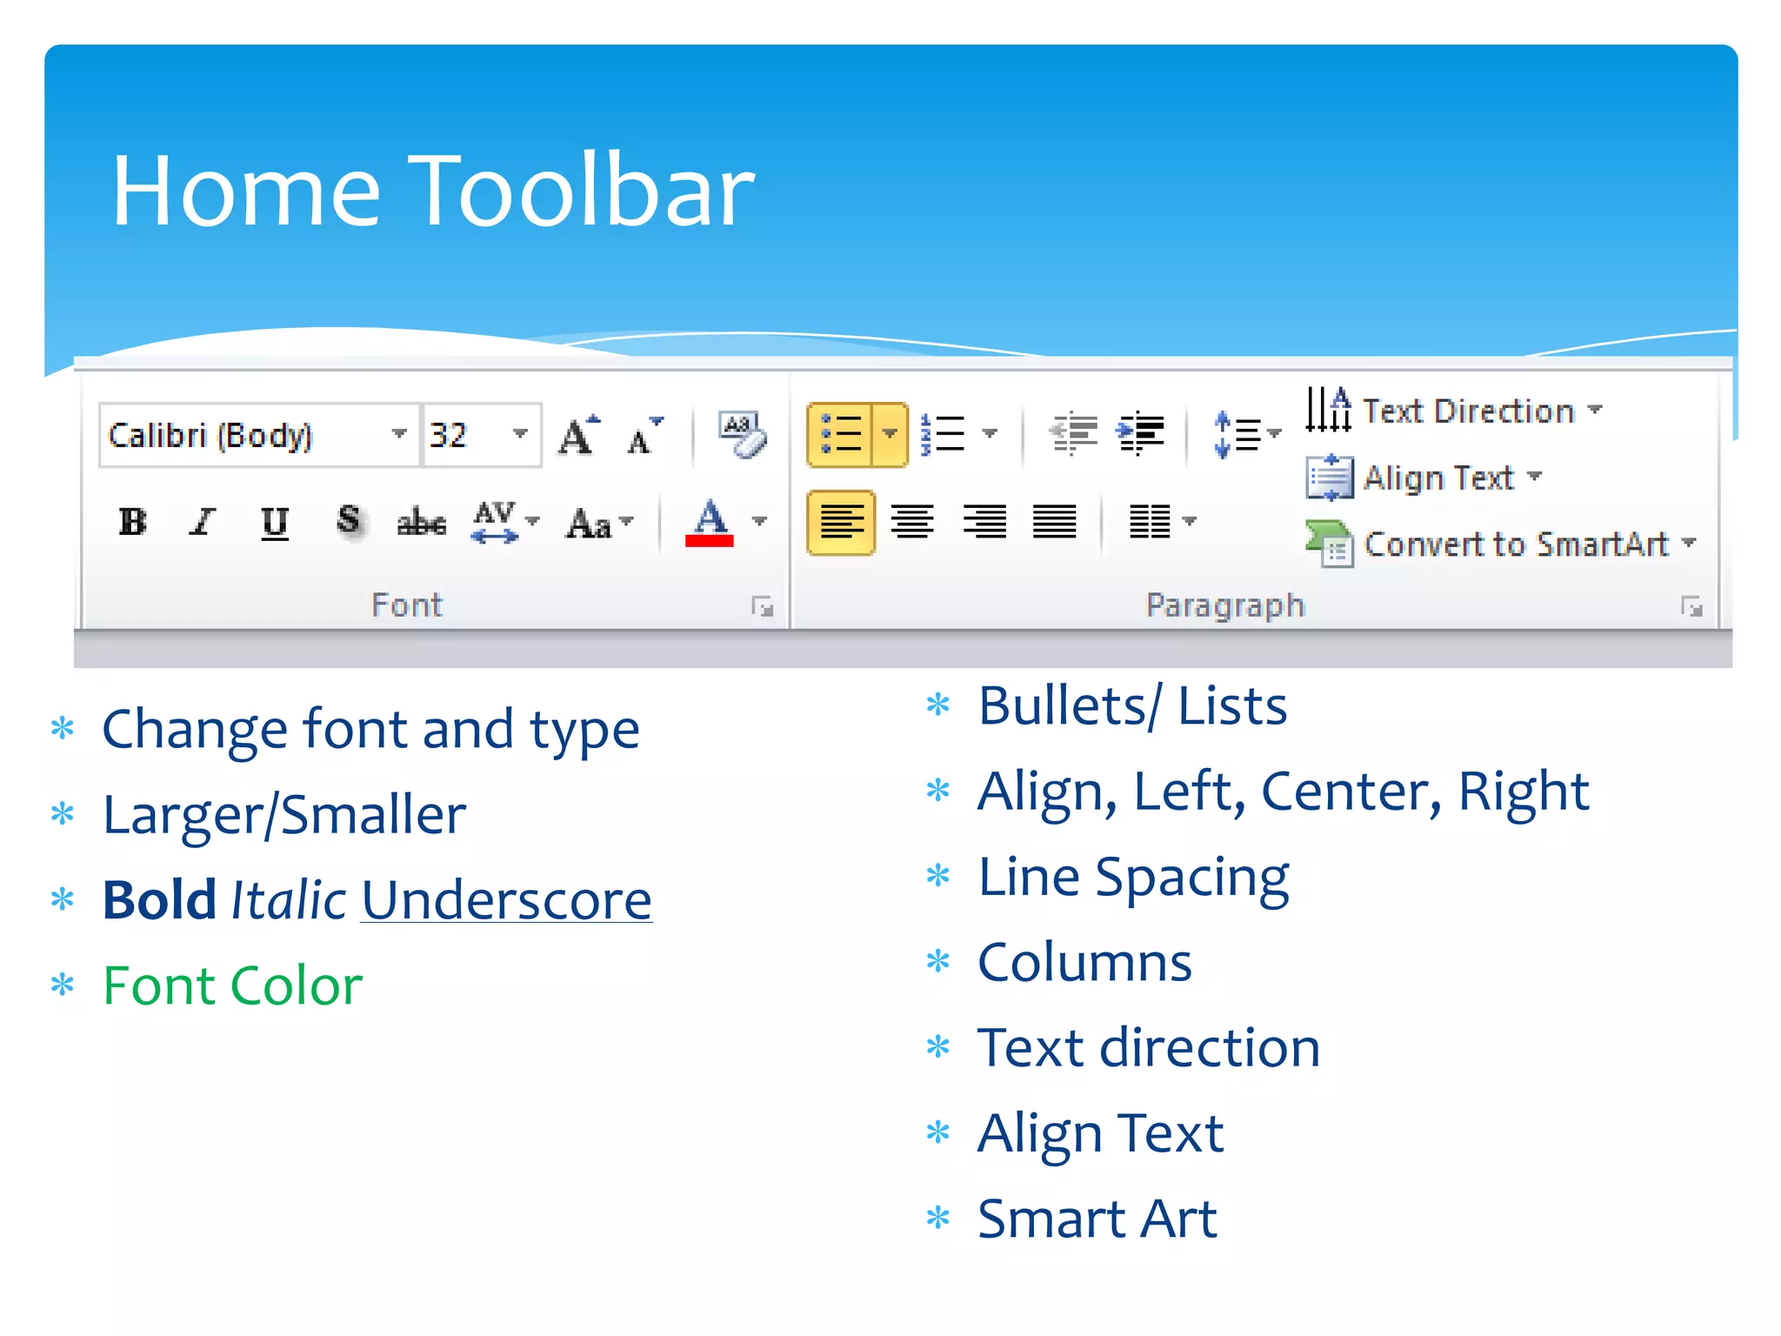Open the Line Spacing dropdown
This screenshot has height=1336, width=1781.
point(1247,433)
